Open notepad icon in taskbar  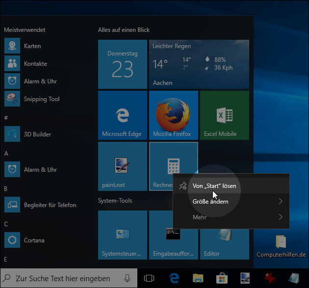[x=294, y=278]
